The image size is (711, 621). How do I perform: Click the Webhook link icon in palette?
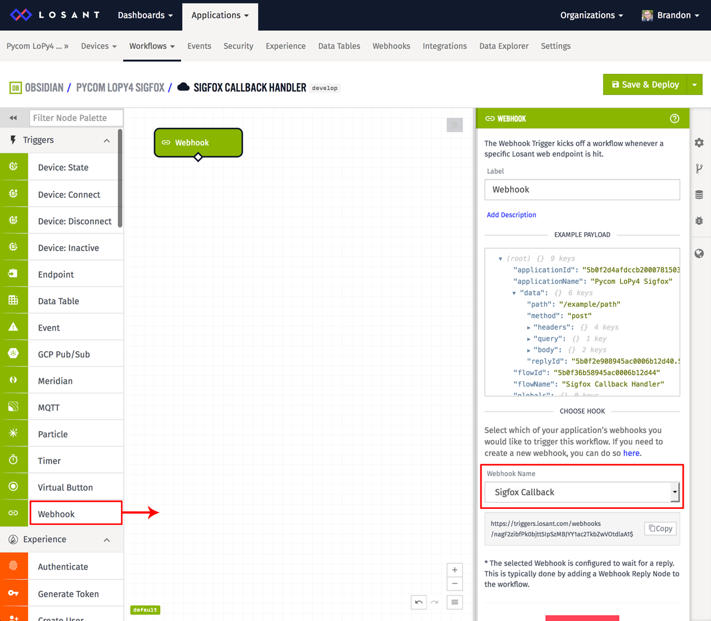tap(13, 513)
